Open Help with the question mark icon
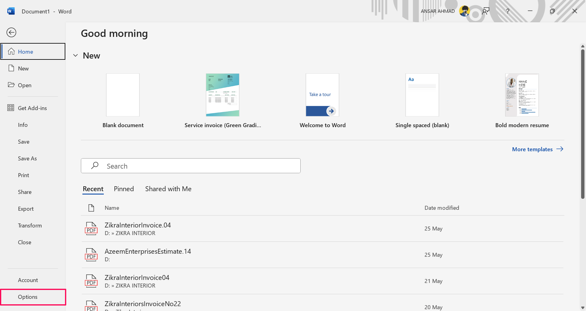Image resolution: width=586 pixels, height=311 pixels. pos(508,11)
